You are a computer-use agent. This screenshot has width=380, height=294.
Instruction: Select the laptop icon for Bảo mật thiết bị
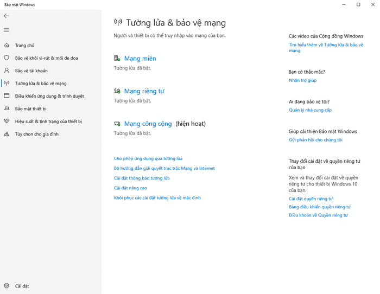pos(7,108)
